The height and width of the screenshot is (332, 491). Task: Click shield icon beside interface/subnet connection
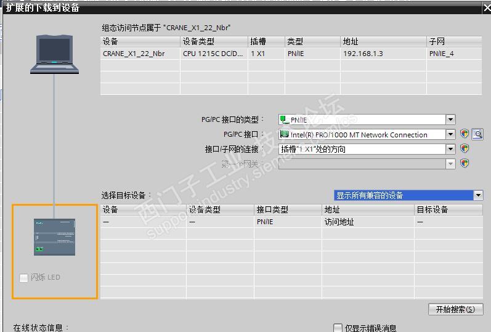click(465, 148)
